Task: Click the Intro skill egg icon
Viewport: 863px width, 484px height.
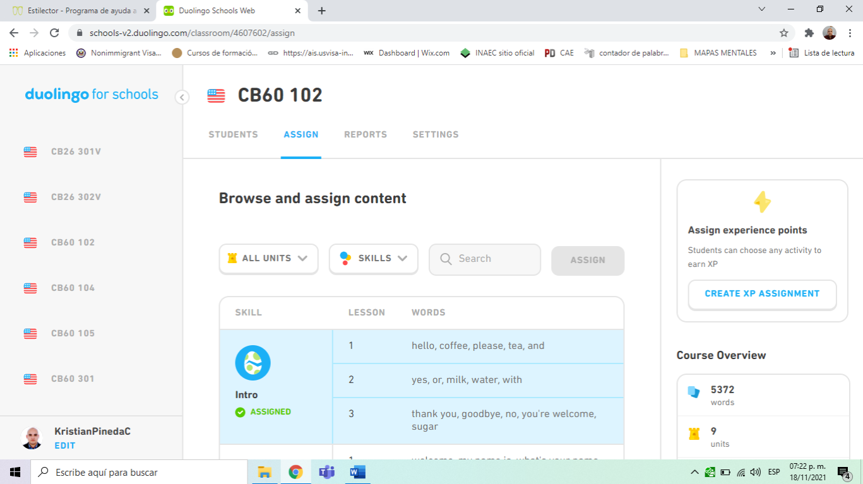Action: [253, 363]
